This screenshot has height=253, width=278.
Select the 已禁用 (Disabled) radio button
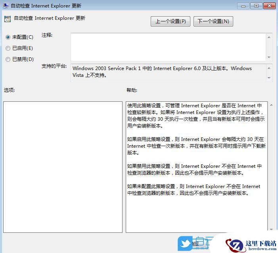tap(8, 59)
